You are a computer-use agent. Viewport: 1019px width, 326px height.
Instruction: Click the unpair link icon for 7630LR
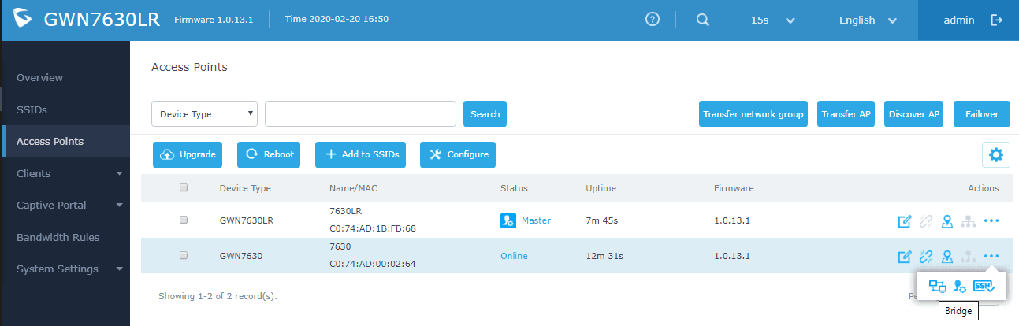(926, 221)
